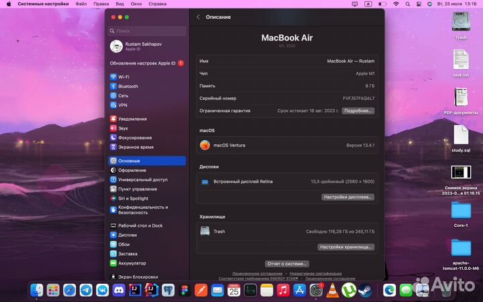Open the Справка menu
The width and height of the screenshot is (483, 302).
[158, 4]
